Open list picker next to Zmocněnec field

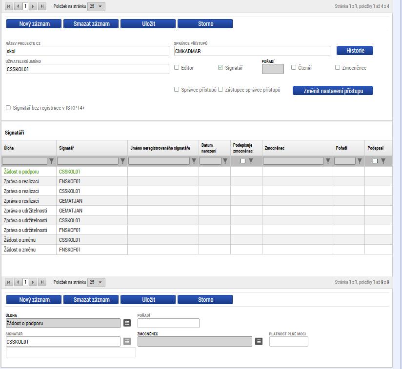259,341
